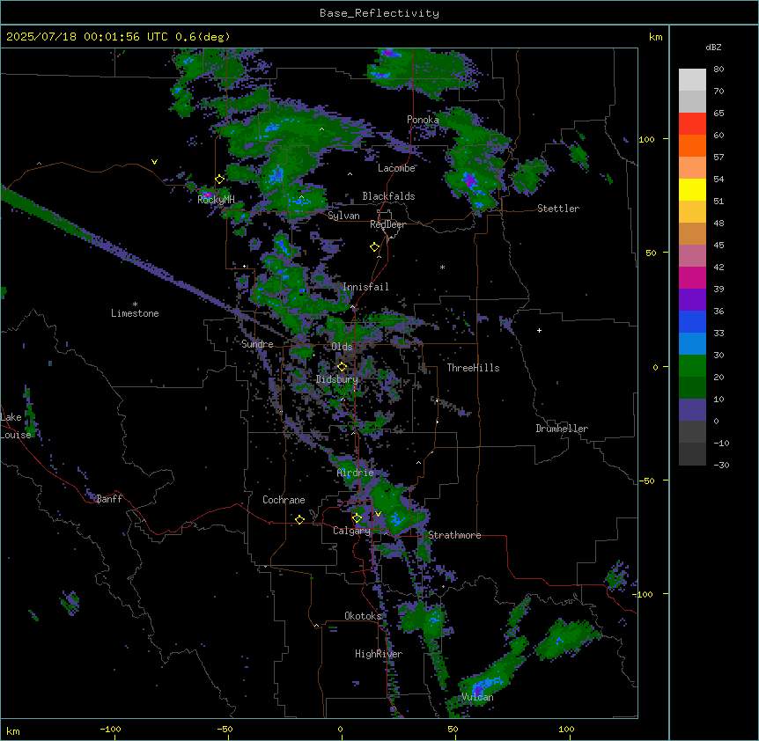Click the purple 36-39 dBZ legend swatch
This screenshot has width=759, height=741.
pyautogui.click(x=692, y=299)
